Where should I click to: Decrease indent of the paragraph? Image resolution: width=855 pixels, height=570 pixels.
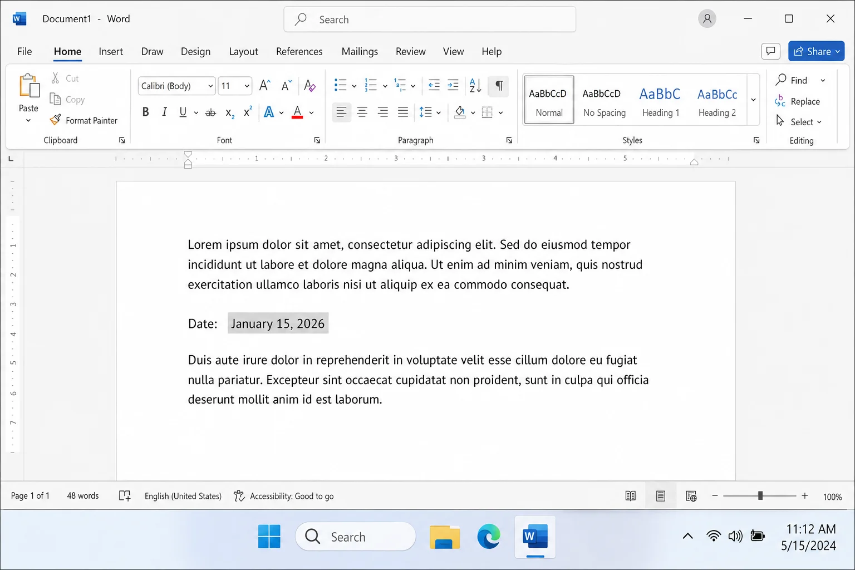434,86
